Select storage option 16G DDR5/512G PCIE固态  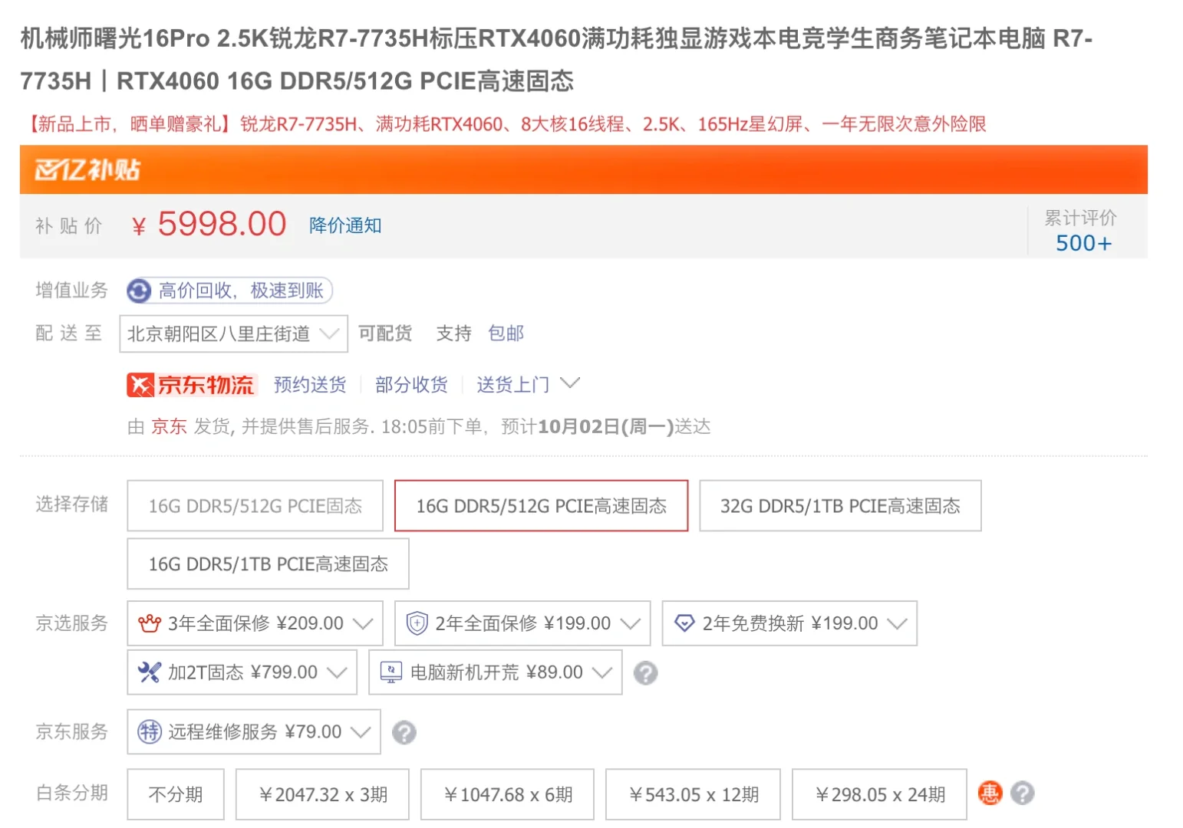255,506
